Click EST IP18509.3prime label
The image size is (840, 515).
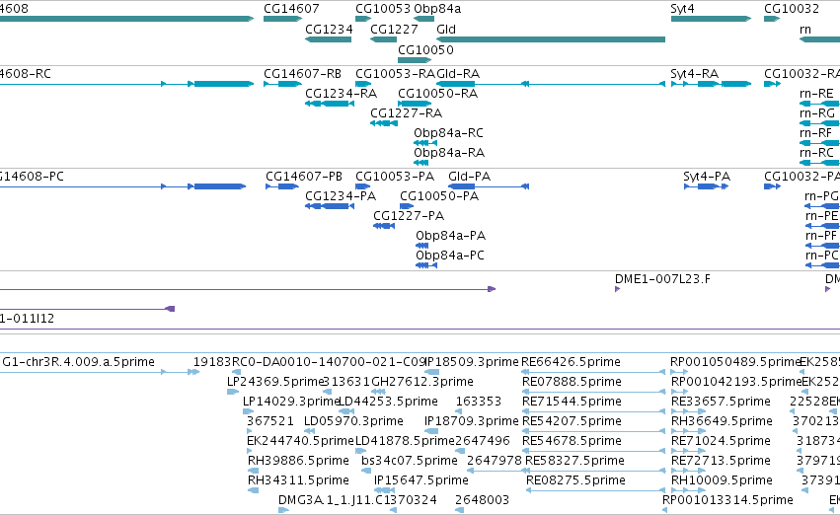pos(472,362)
